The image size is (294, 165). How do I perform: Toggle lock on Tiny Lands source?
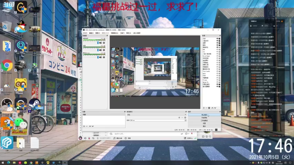coord(219,71)
